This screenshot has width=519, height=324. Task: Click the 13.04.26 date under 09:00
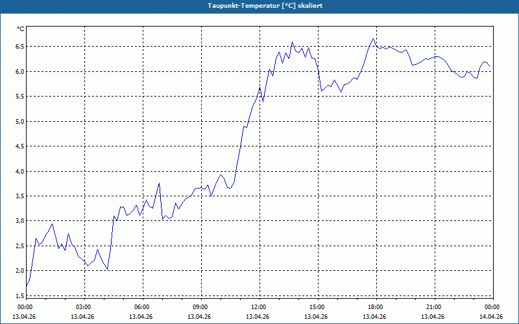tap(199, 317)
